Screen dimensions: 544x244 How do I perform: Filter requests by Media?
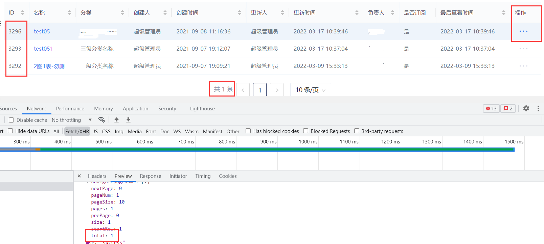[135, 131]
